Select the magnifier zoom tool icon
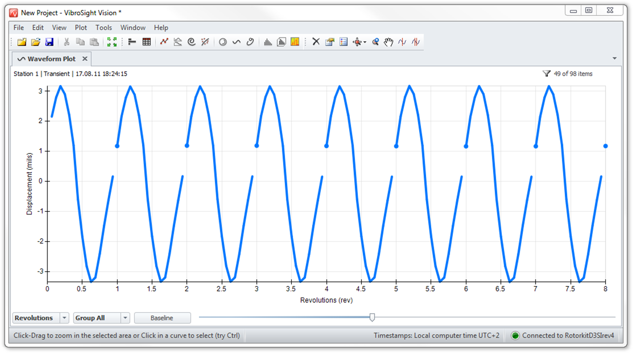 (375, 42)
